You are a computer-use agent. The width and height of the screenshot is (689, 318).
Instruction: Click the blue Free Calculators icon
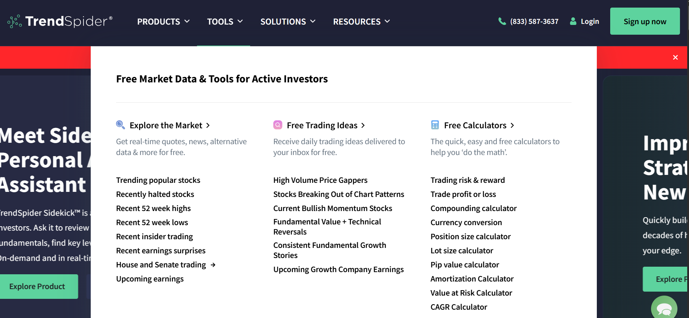[x=435, y=125]
